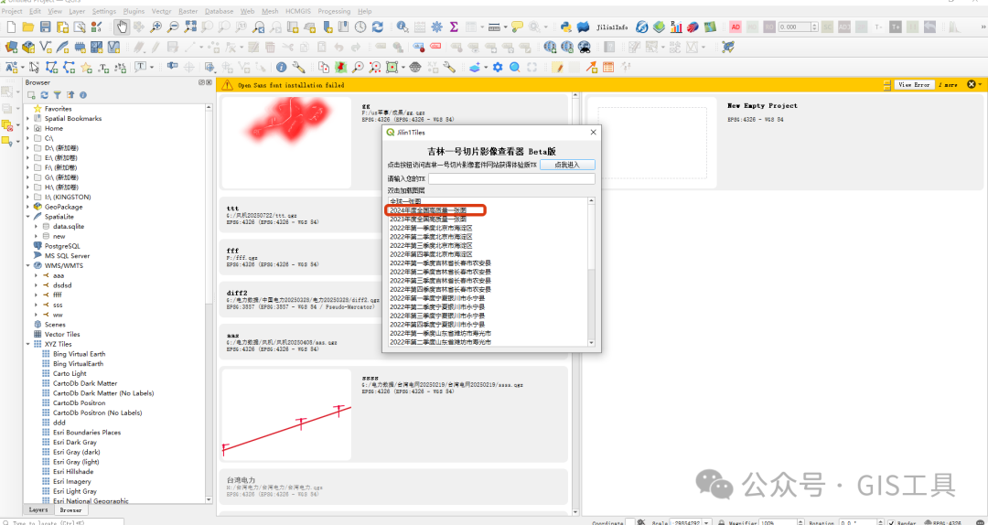Click the View Error button
This screenshot has width=988, height=525.
coord(914,84)
